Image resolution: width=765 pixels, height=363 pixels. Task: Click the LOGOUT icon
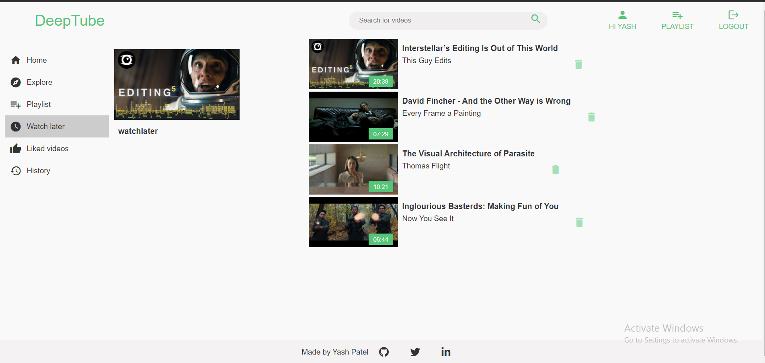pos(733,15)
